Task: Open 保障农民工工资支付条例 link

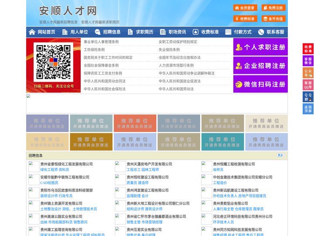Action: (103, 73)
